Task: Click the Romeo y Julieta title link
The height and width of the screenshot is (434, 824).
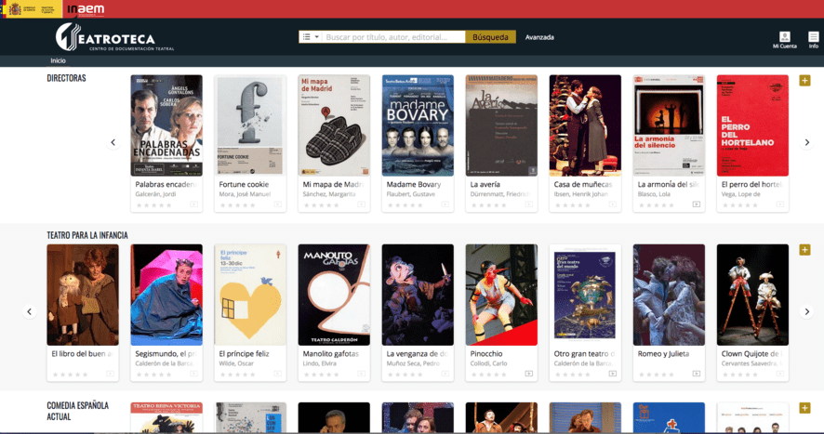Action: click(663, 353)
